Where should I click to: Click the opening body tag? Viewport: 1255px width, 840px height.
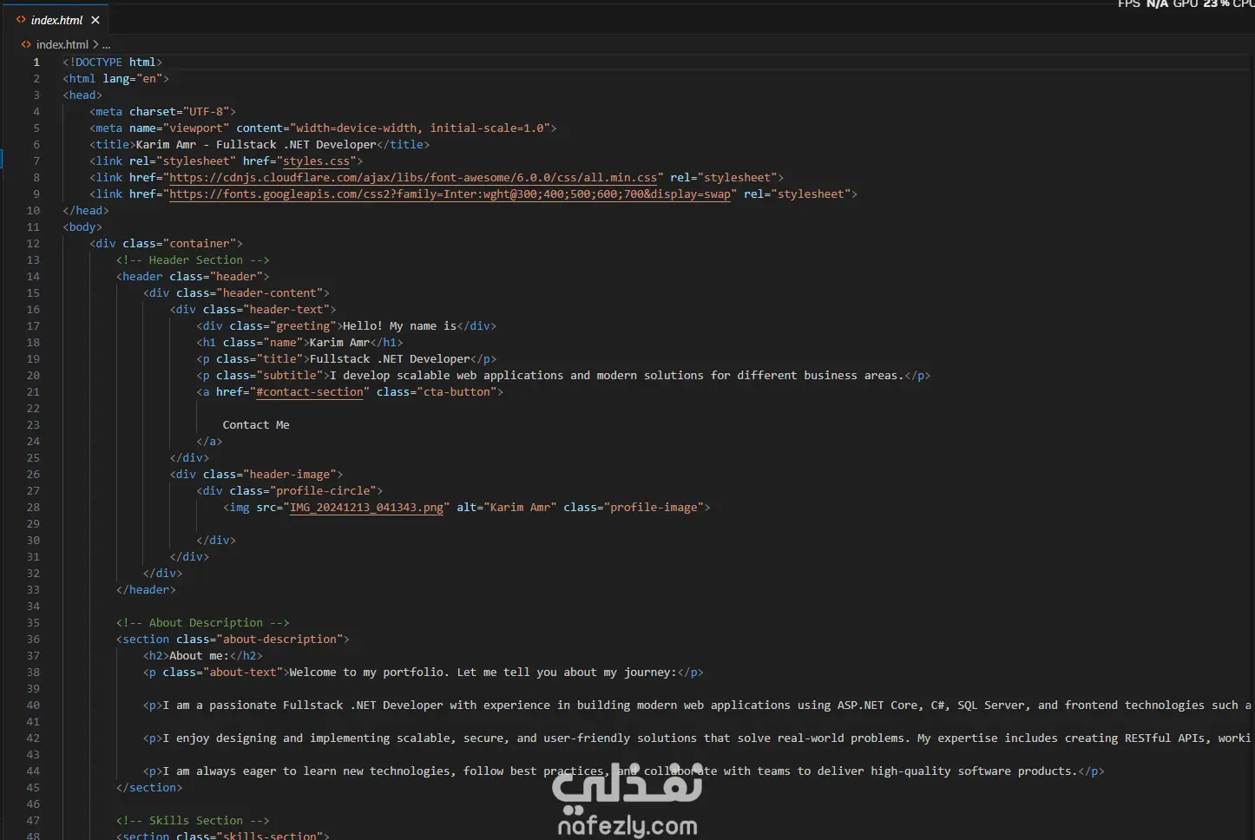click(x=82, y=227)
